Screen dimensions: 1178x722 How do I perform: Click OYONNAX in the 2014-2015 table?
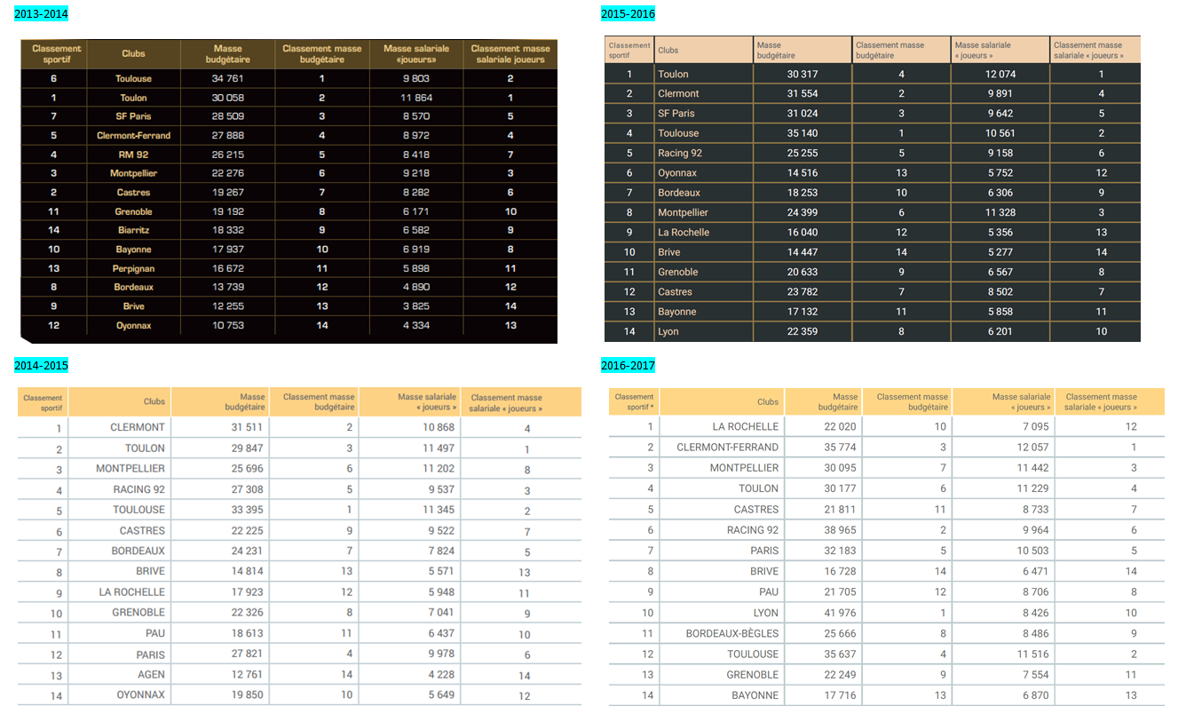click(x=141, y=694)
